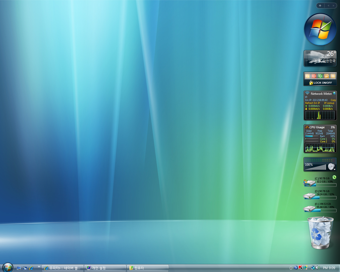The width and height of the screenshot is (340, 272).
Task: Click the Copy link in Network Meter
Action: (x=333, y=100)
